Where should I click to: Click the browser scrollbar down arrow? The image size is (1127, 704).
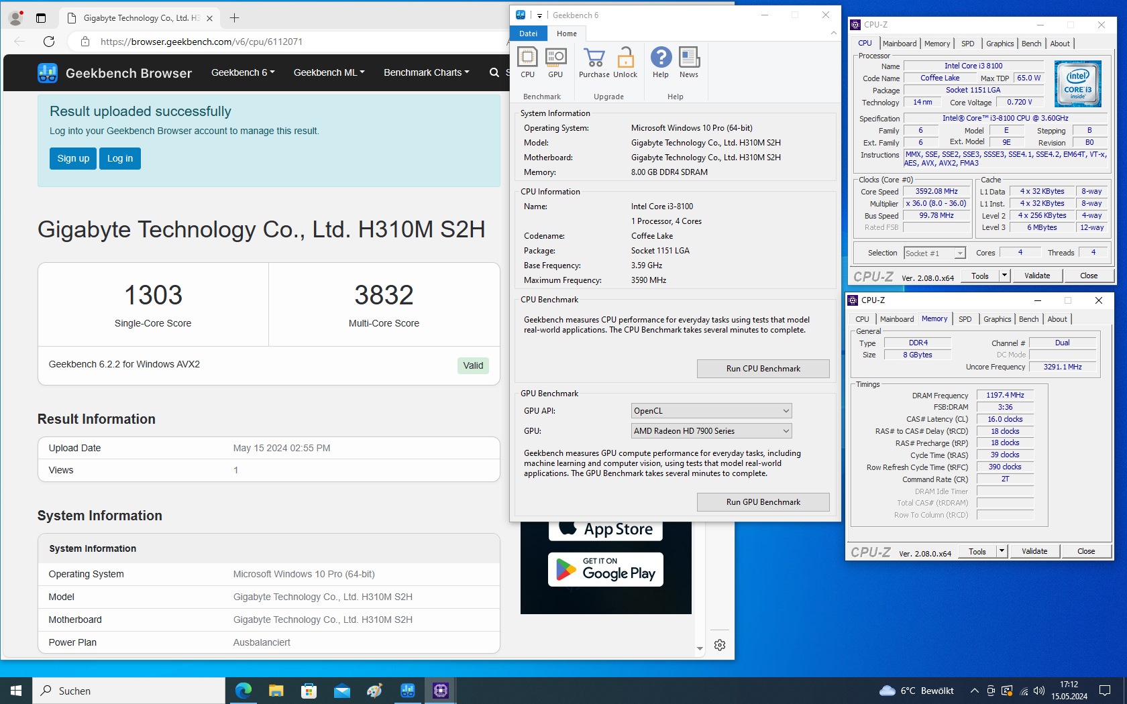[x=700, y=649]
